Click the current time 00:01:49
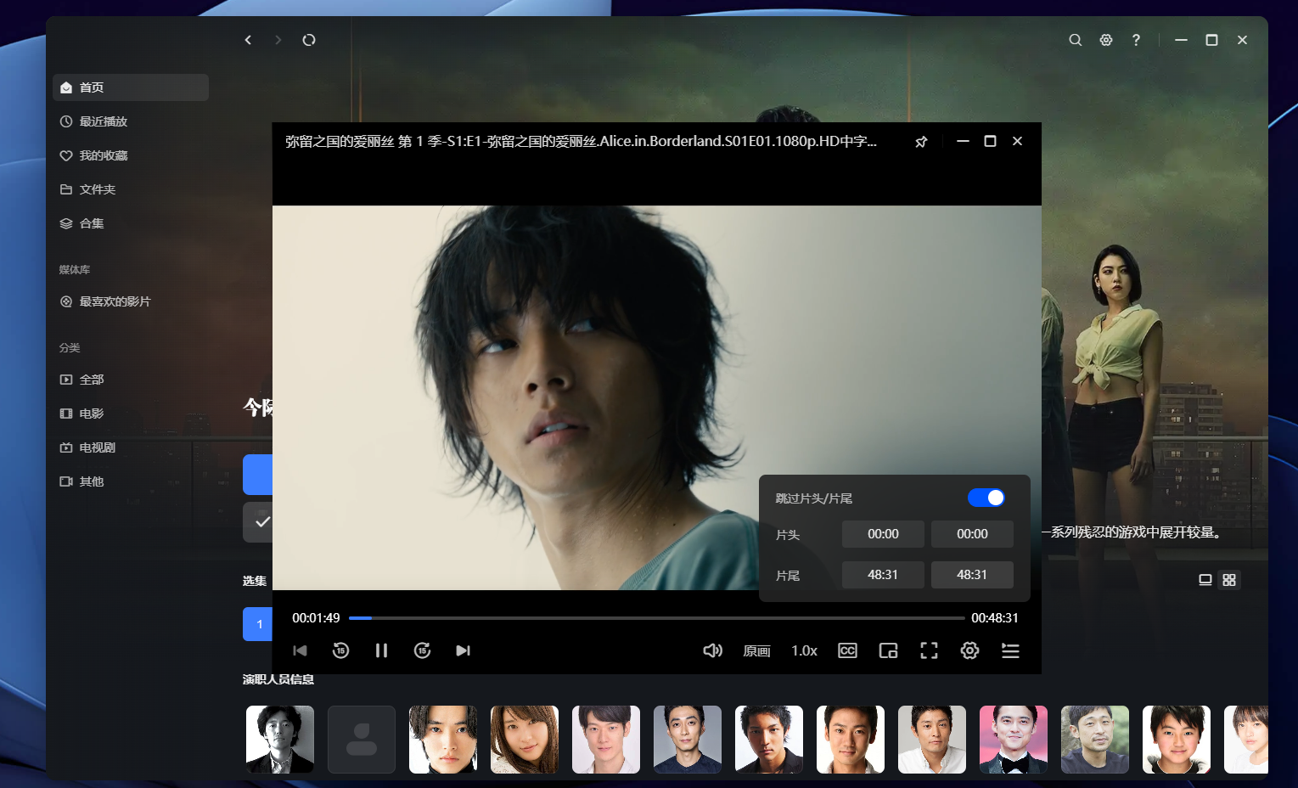Viewport: 1298px width, 788px height. (316, 618)
